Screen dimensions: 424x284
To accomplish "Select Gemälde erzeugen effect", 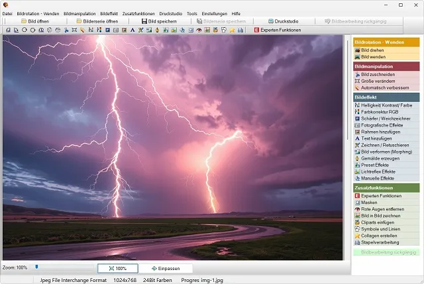I will point(380,158).
